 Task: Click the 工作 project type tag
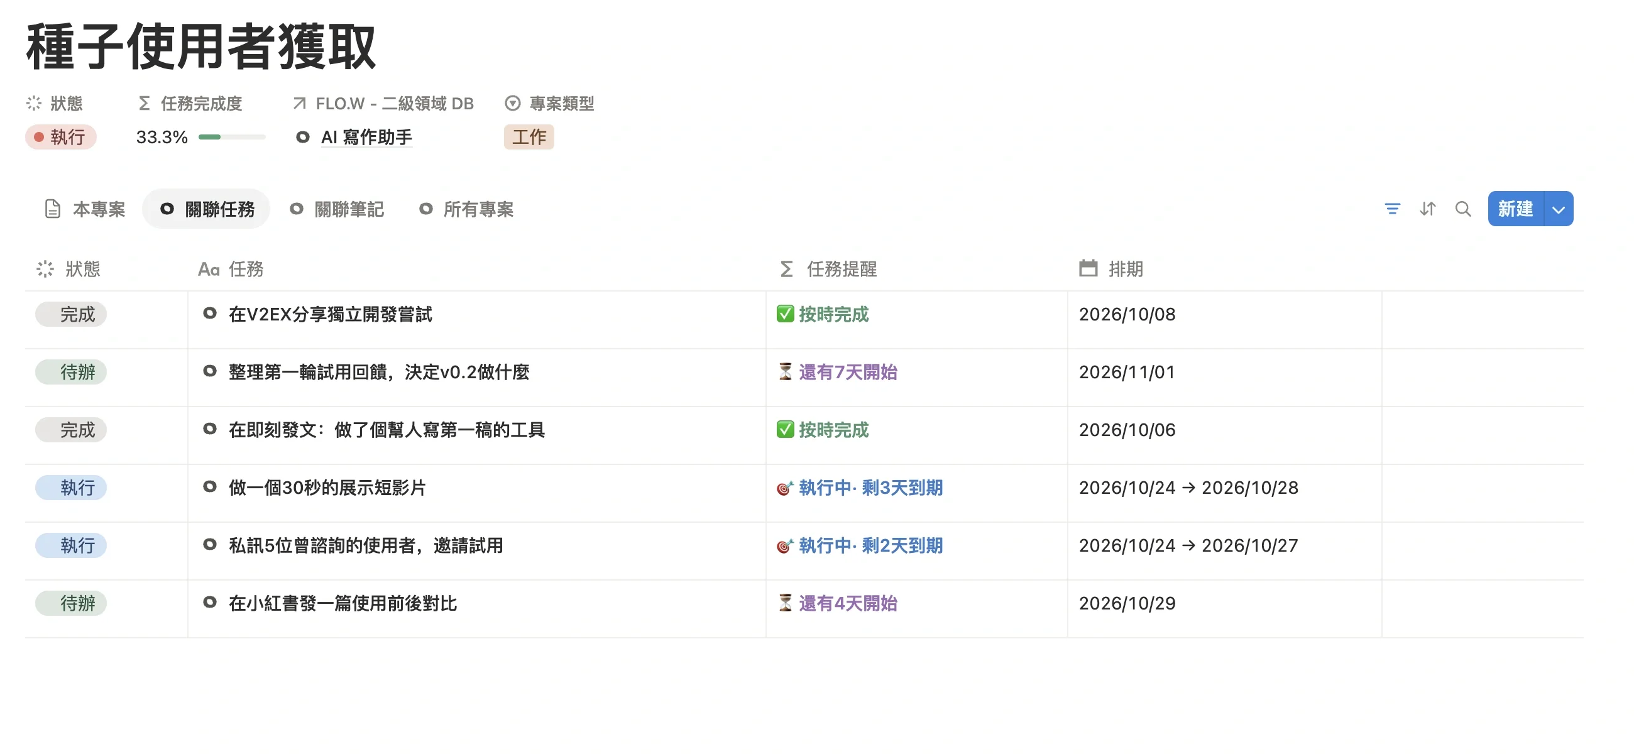click(x=529, y=137)
